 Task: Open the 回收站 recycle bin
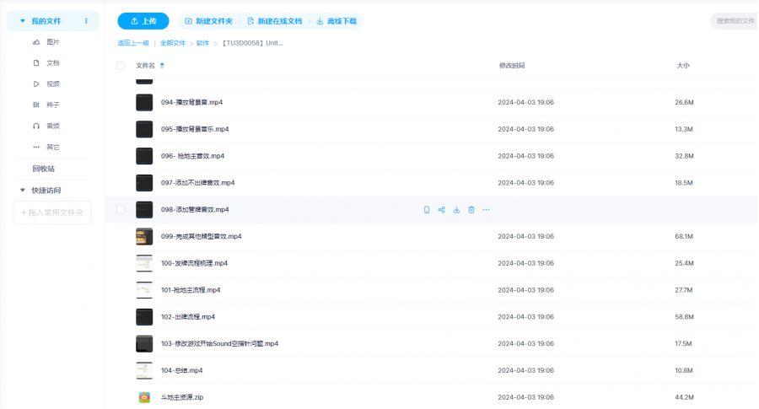44,169
